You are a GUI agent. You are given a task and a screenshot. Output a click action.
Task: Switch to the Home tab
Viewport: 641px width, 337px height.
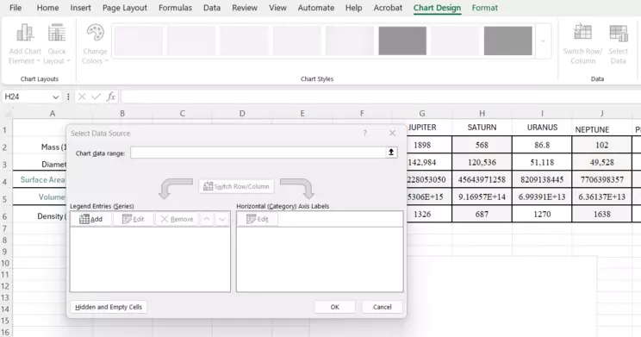pos(48,8)
